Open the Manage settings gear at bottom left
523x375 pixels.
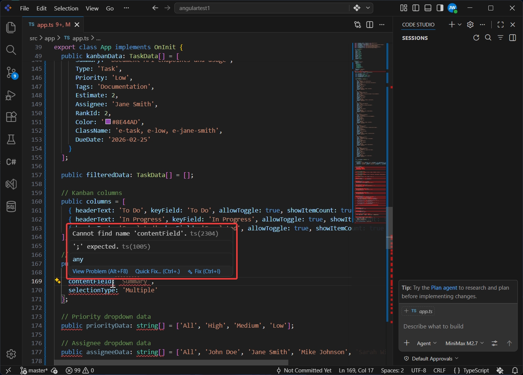(x=11, y=354)
